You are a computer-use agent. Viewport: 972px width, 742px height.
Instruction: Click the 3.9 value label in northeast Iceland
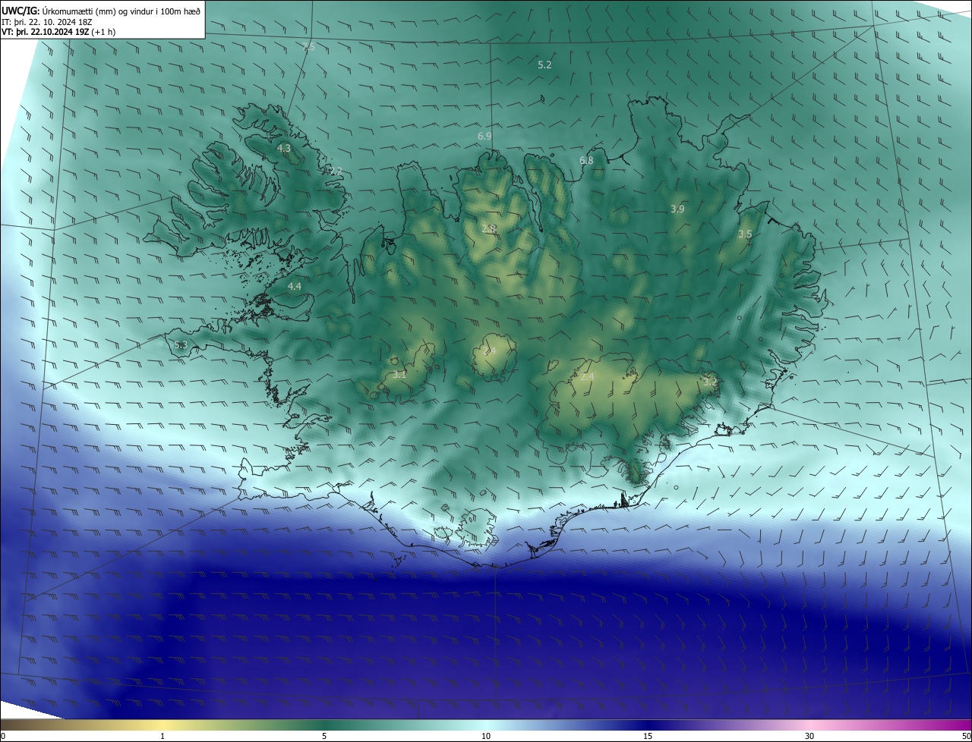678,209
